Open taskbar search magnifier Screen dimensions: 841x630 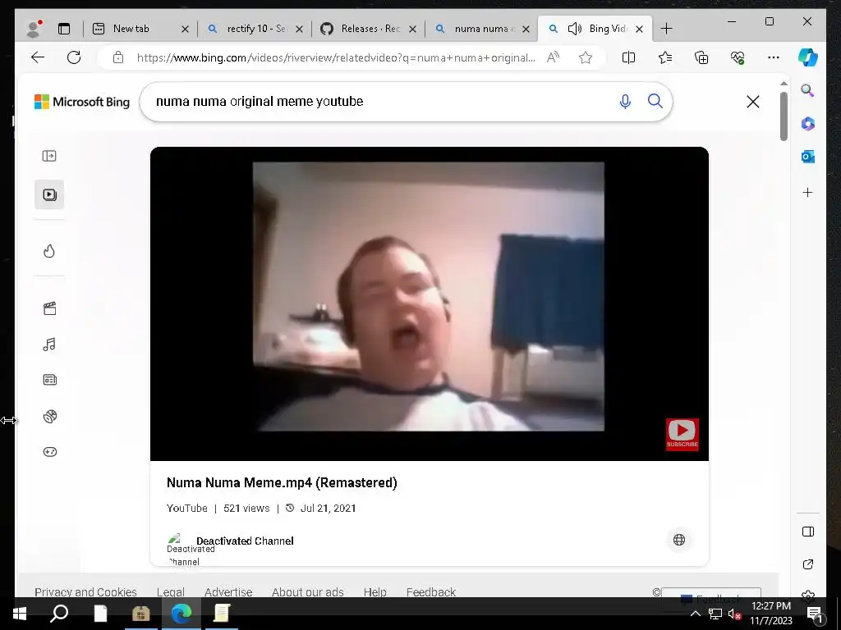pyautogui.click(x=59, y=614)
